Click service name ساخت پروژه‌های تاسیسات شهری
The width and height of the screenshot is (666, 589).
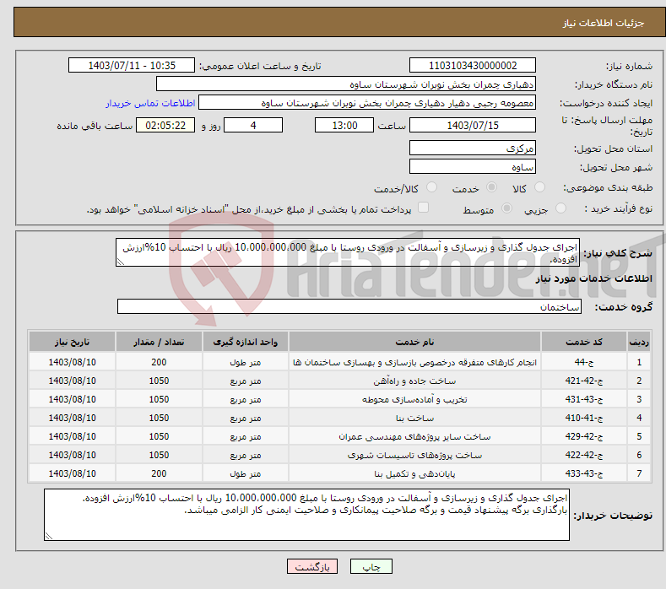pos(414,455)
